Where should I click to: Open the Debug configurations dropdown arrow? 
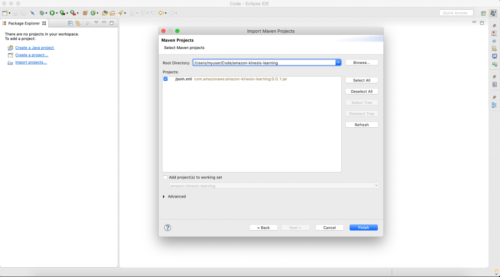[46, 13]
